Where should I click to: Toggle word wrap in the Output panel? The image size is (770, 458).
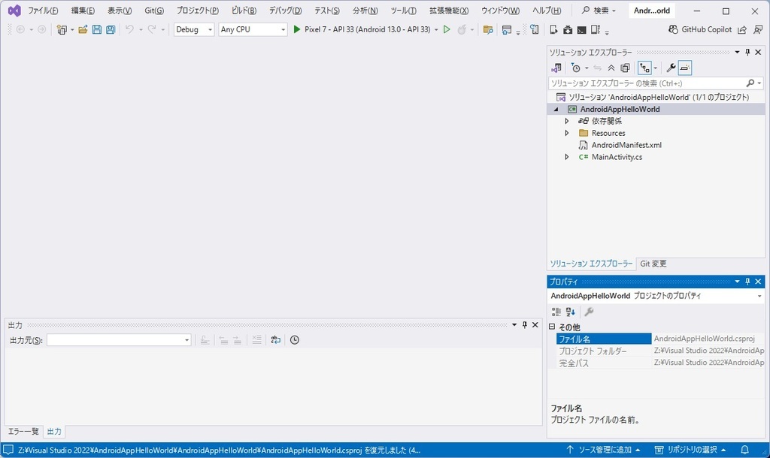[277, 339]
